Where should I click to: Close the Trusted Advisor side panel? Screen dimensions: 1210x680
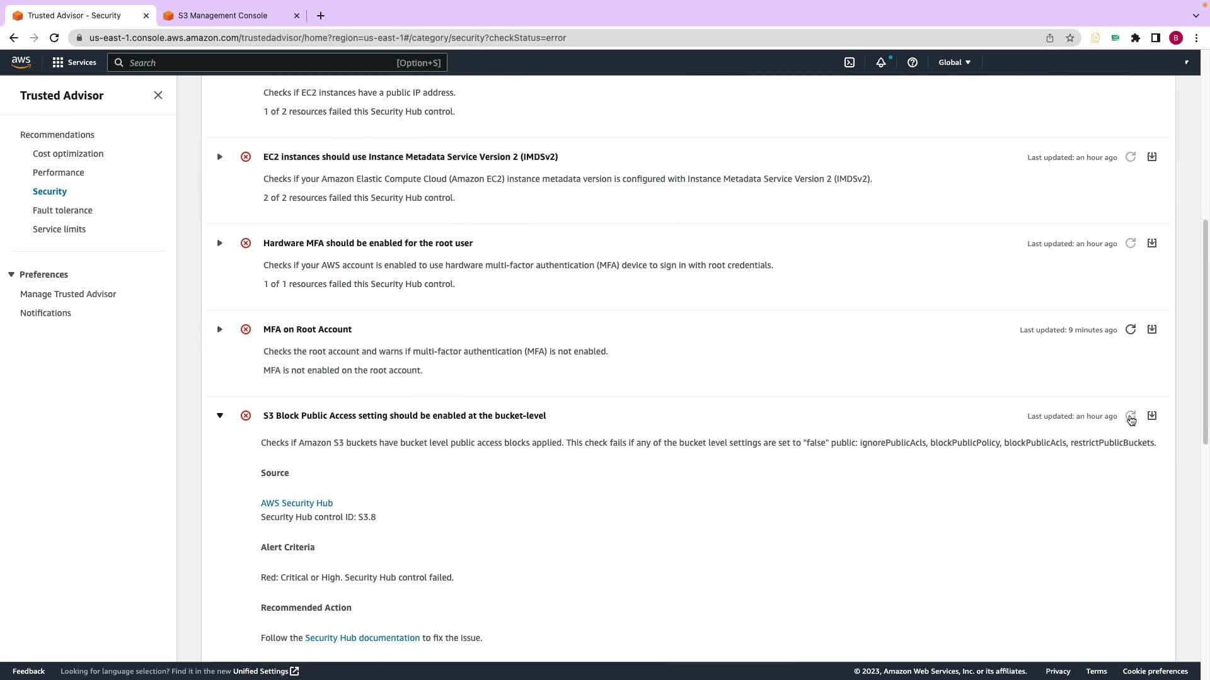pyautogui.click(x=158, y=95)
